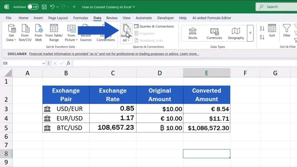Click the From Web icon

(39, 32)
